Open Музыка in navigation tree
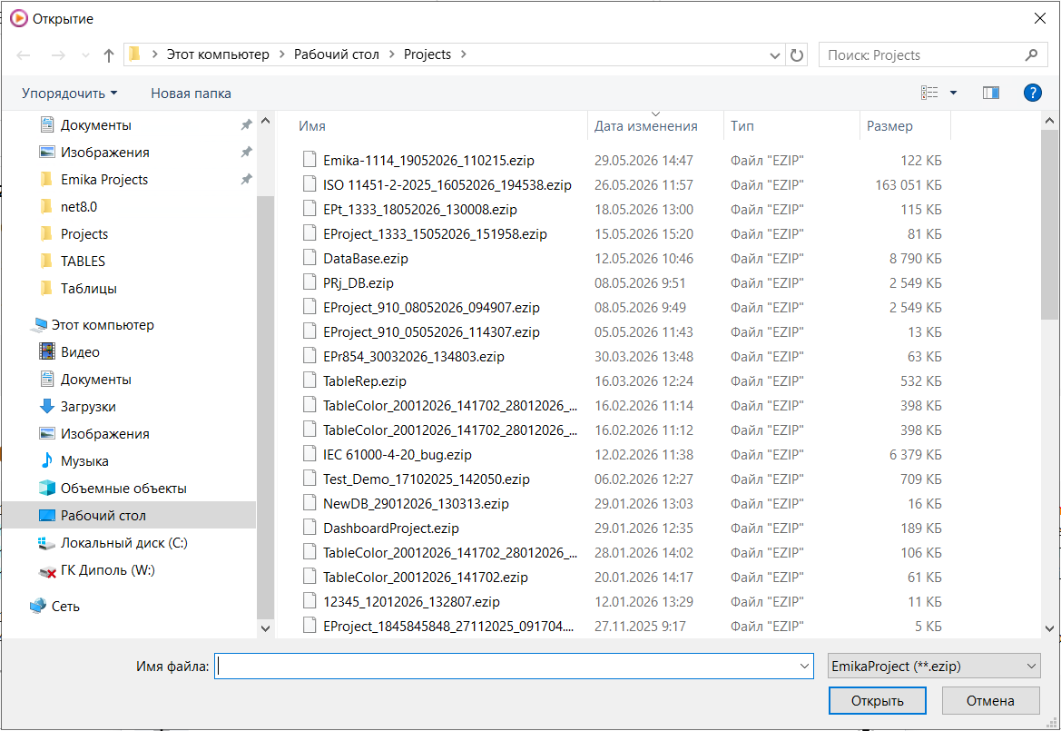This screenshot has height=731, width=1061. (84, 461)
